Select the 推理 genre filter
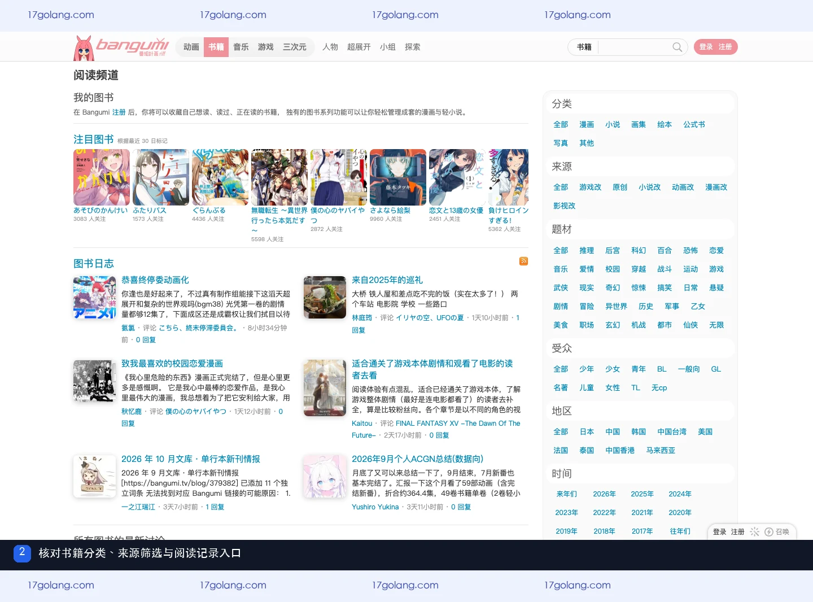 click(587, 251)
